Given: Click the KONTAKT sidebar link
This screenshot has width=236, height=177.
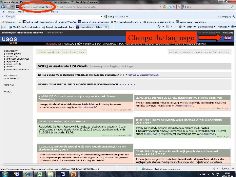Looking at the screenshot, I should 9,85.
